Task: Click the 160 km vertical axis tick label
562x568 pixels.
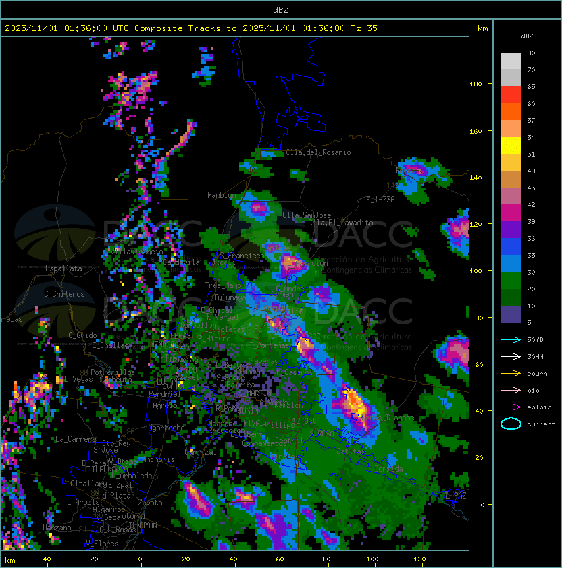Action: (476, 131)
